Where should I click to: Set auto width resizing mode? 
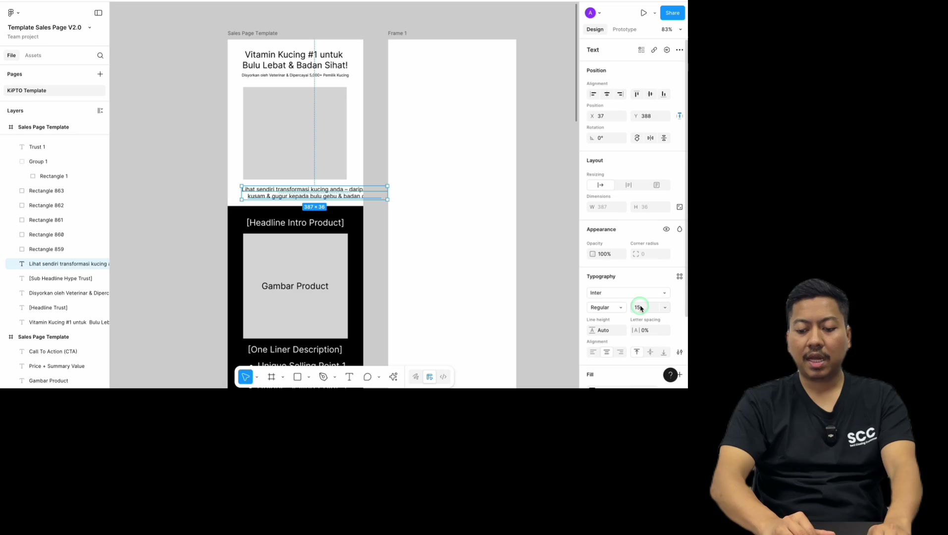tap(601, 185)
